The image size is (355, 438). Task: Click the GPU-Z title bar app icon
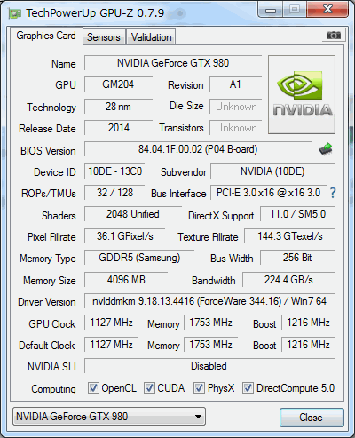pyautogui.click(x=15, y=13)
